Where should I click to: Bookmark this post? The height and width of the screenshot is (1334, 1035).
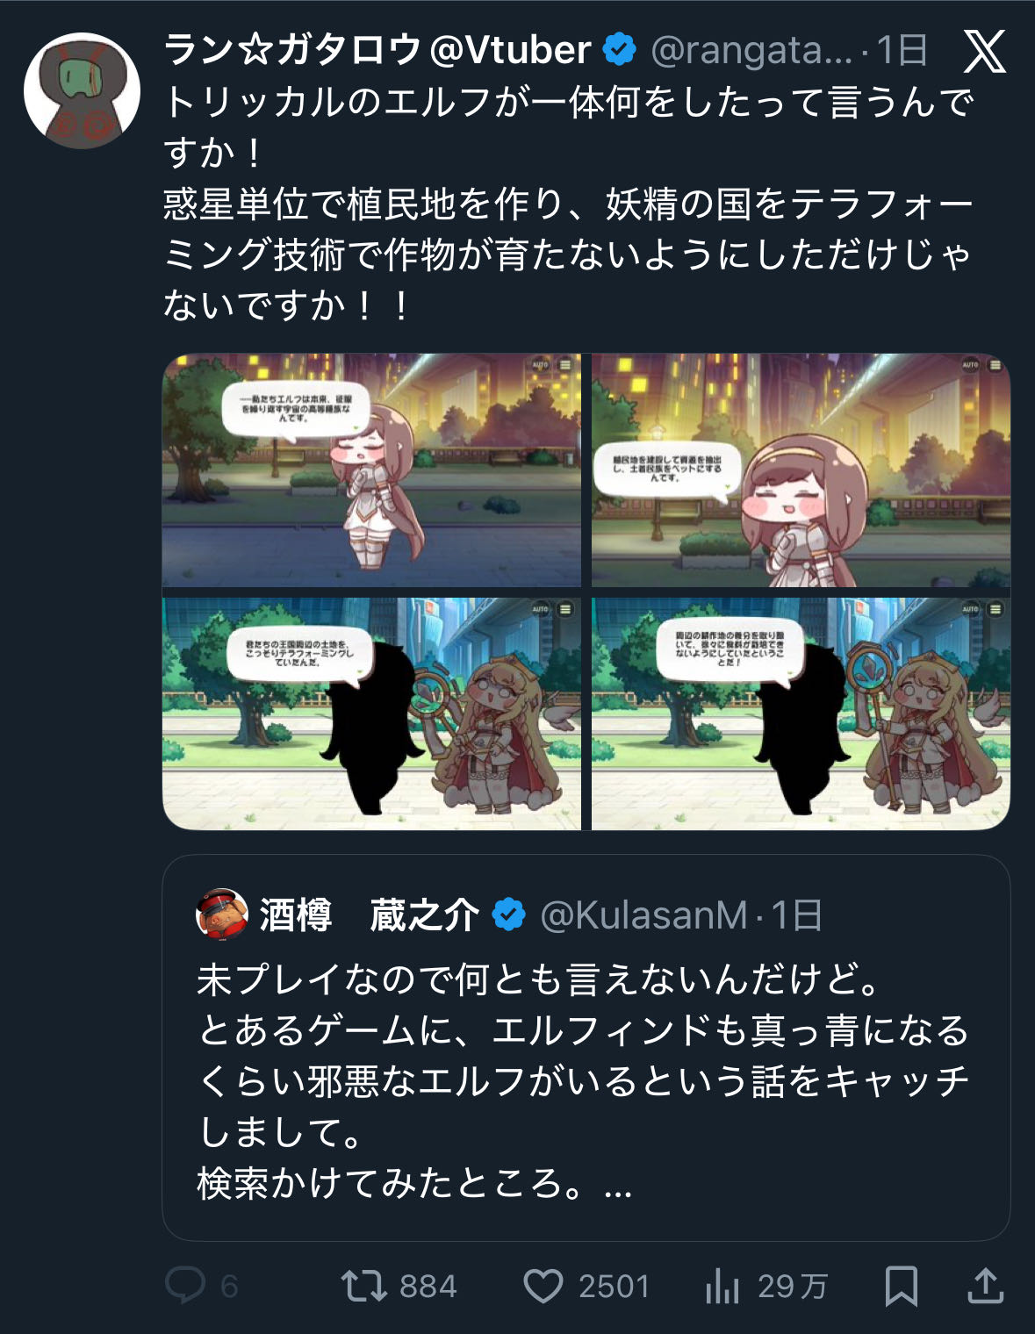coord(901,1287)
